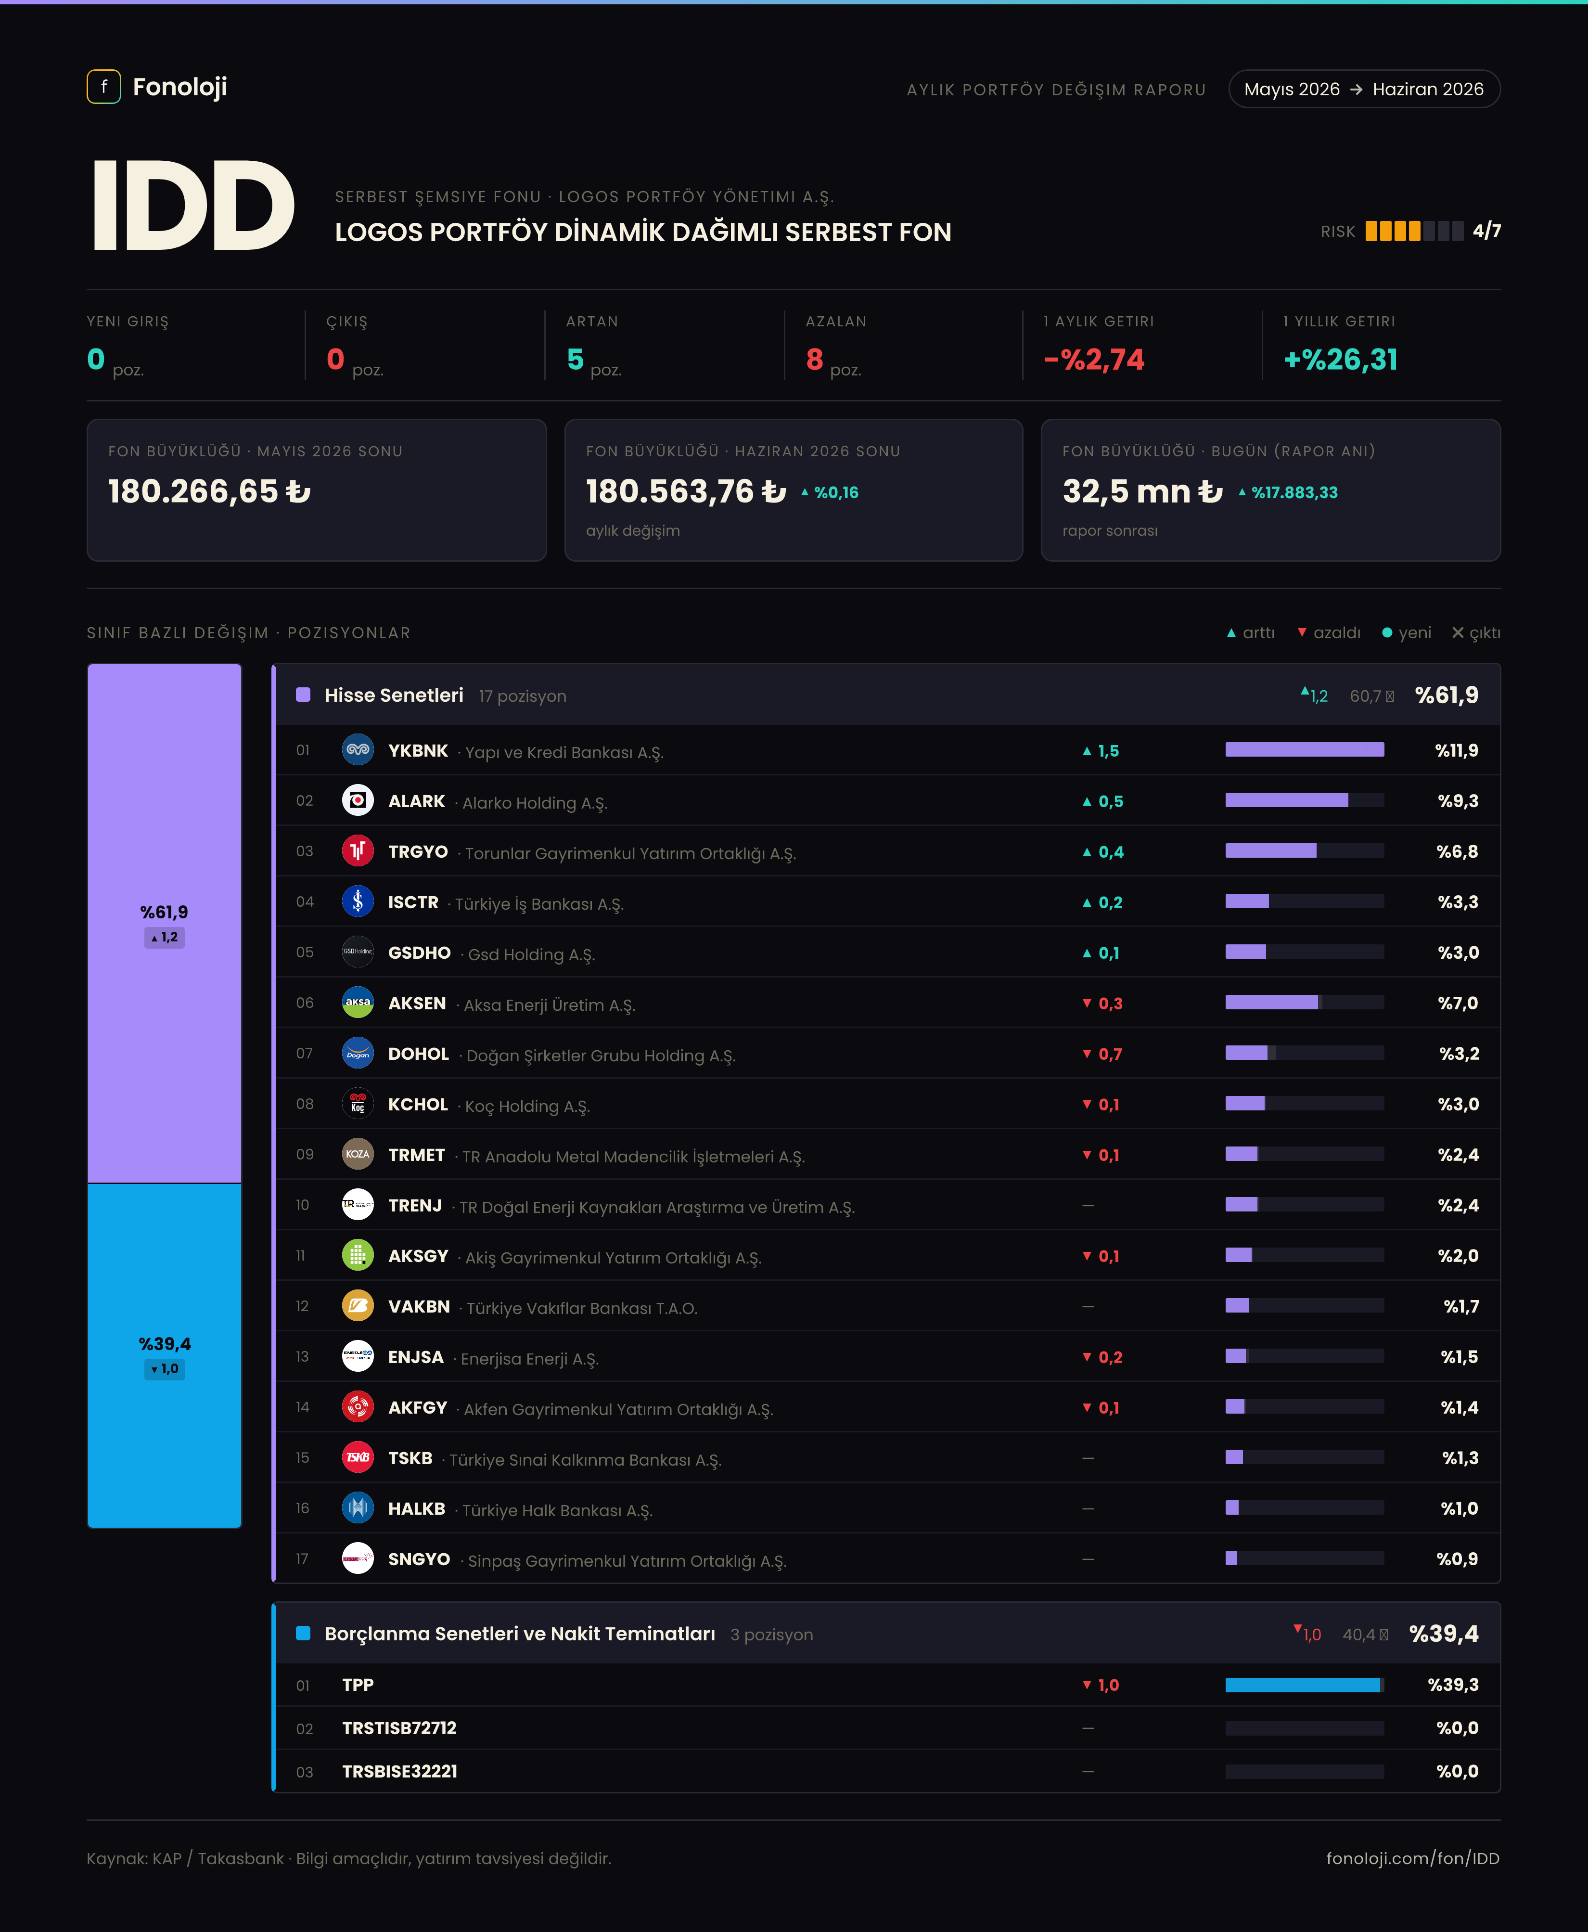Click the 1 yıllık getiri value +%26,31

[1341, 360]
